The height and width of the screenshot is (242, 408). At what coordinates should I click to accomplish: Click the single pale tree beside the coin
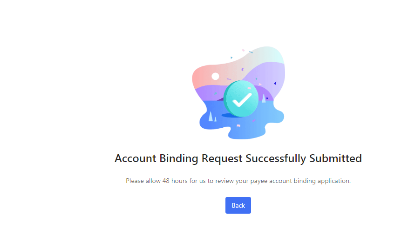coord(264,98)
